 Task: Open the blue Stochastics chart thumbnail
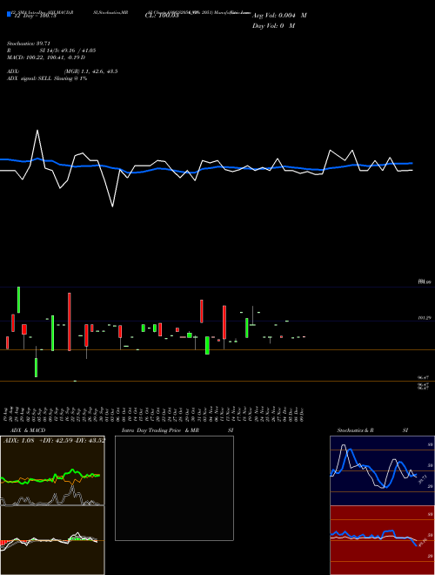coord(382,470)
